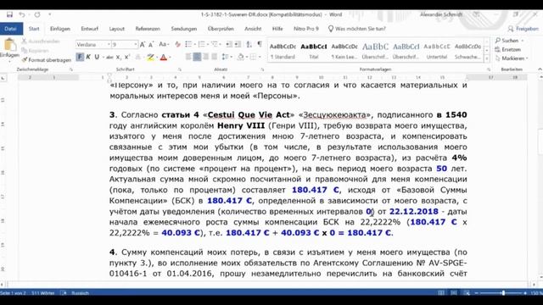Click Format übertragen painter

pos(47,60)
